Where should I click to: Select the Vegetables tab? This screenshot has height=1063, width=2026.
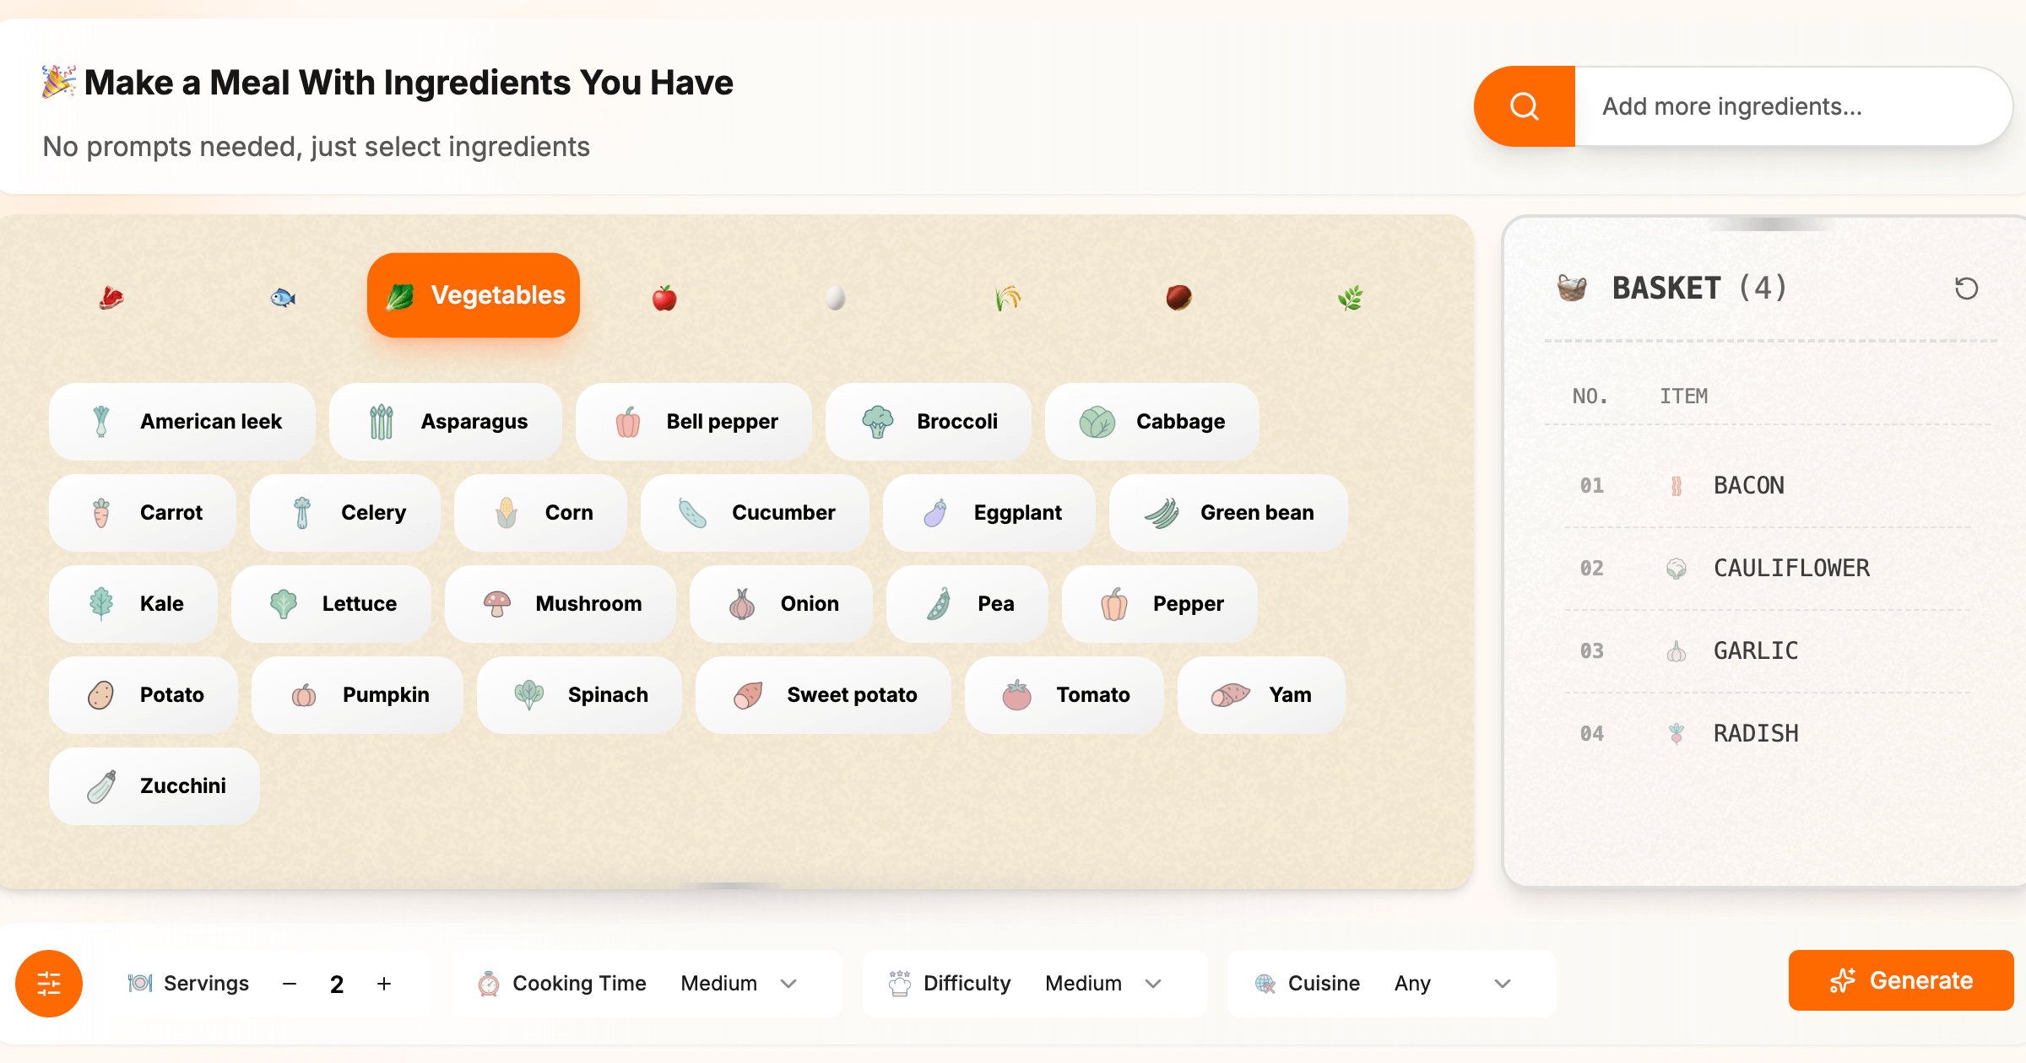[x=474, y=295]
